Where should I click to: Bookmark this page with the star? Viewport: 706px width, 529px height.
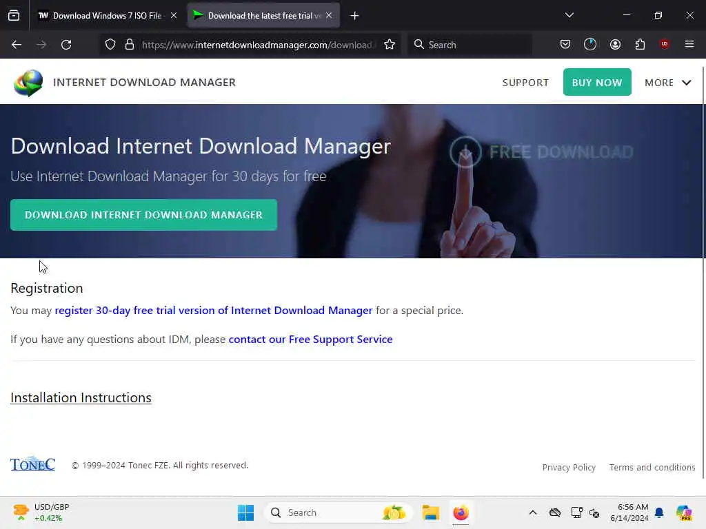coord(390,45)
